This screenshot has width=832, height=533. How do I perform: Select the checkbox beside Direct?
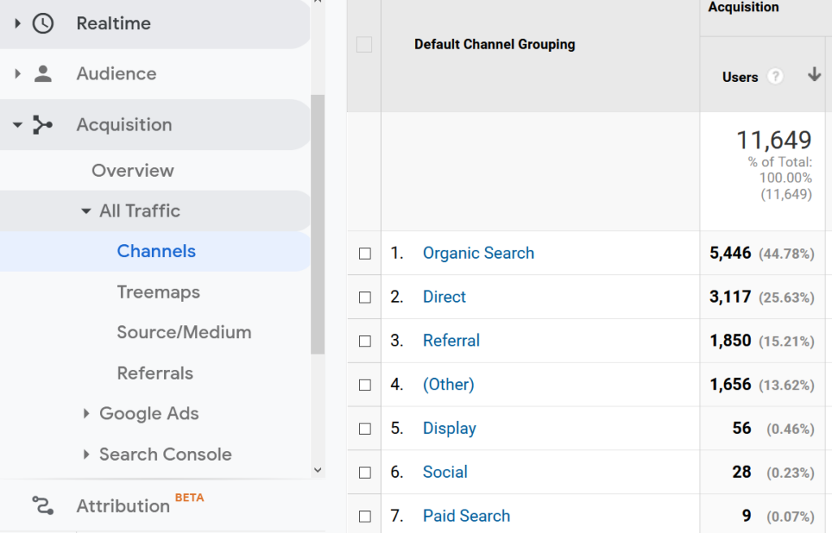click(363, 296)
